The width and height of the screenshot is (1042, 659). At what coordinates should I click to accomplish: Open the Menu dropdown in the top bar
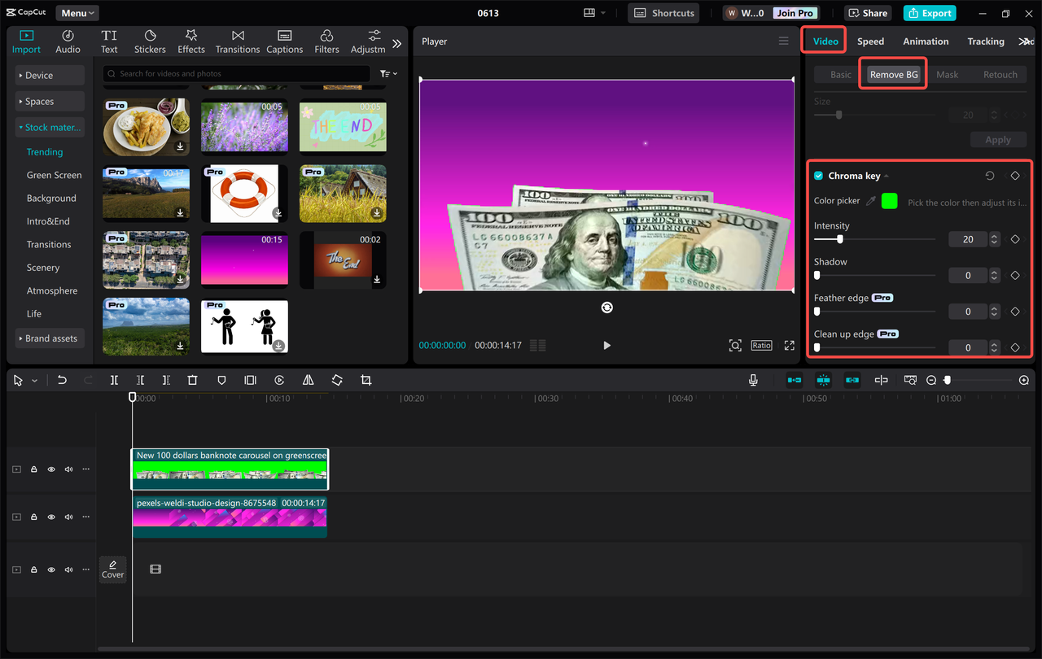click(x=77, y=12)
